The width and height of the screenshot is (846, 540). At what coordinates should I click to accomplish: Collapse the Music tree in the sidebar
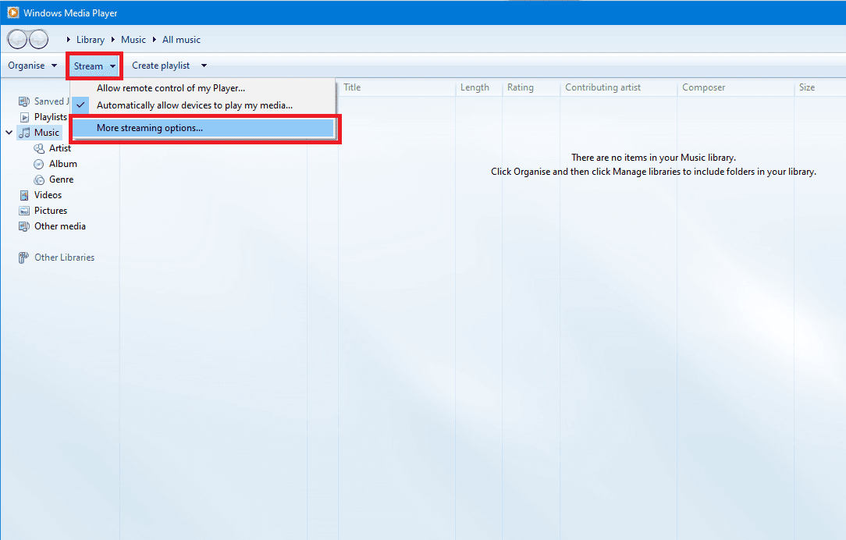9,132
